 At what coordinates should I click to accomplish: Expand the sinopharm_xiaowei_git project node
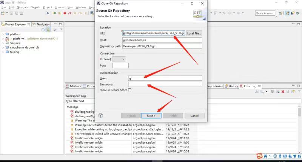(3, 47)
